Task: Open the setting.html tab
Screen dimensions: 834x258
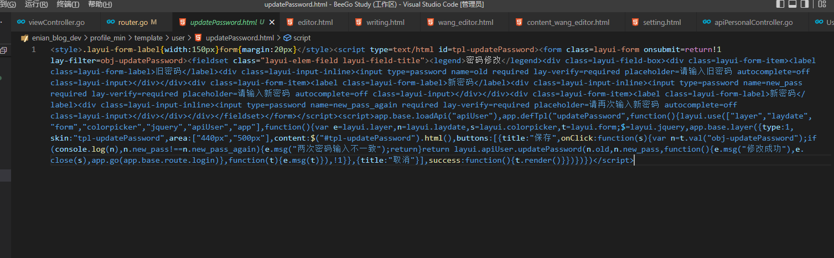Action: [662, 23]
